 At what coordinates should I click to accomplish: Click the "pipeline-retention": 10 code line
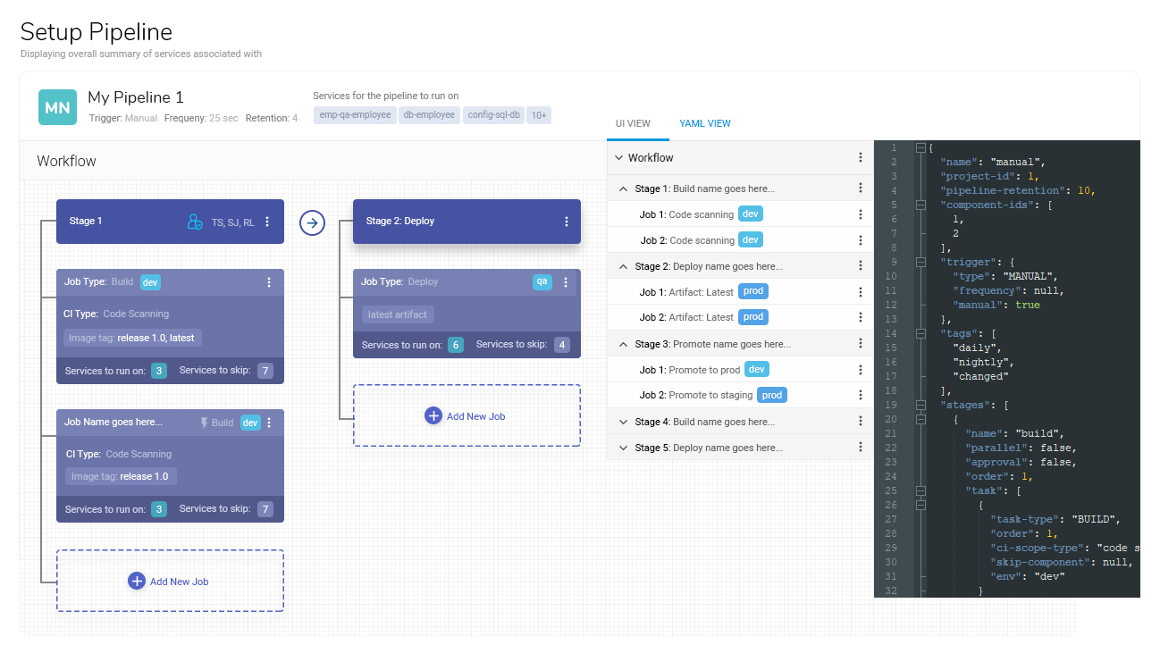coord(1018,190)
